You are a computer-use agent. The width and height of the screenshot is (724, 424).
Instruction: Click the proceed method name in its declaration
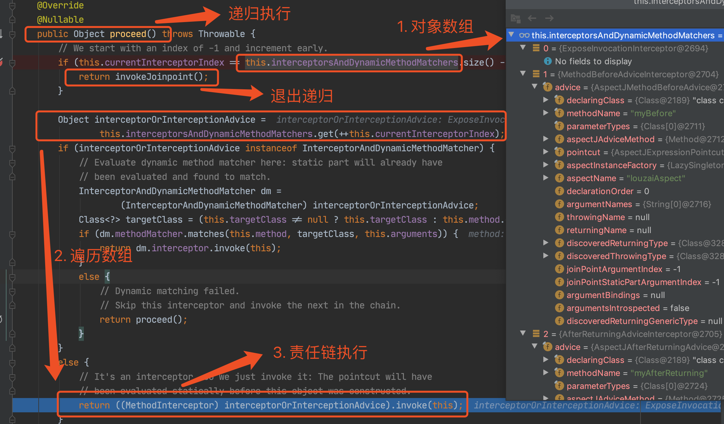click(128, 34)
